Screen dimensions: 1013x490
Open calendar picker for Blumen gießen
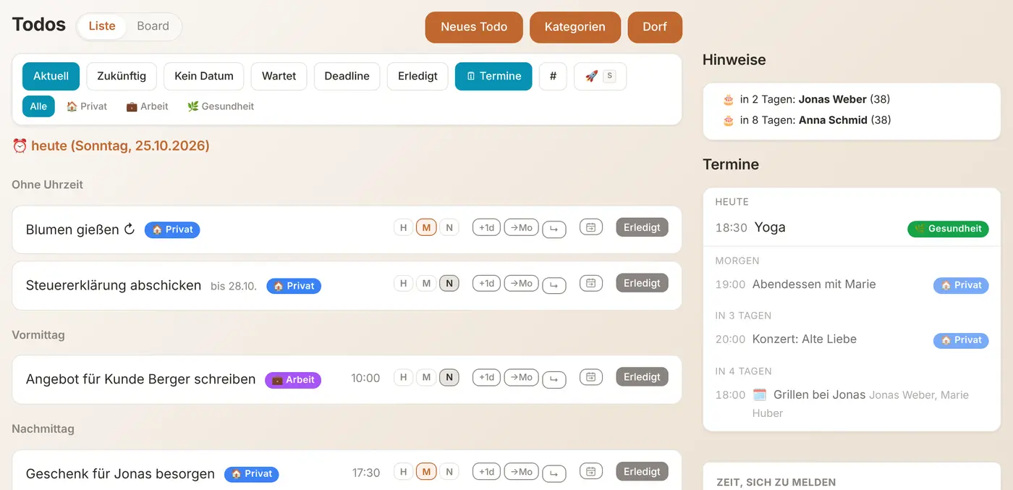point(591,227)
